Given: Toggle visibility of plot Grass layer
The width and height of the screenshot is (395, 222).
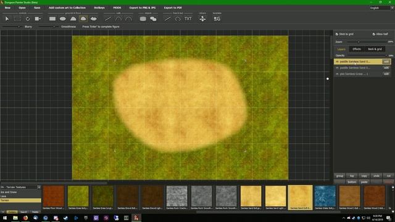Looking at the screenshot, I should [337, 74].
